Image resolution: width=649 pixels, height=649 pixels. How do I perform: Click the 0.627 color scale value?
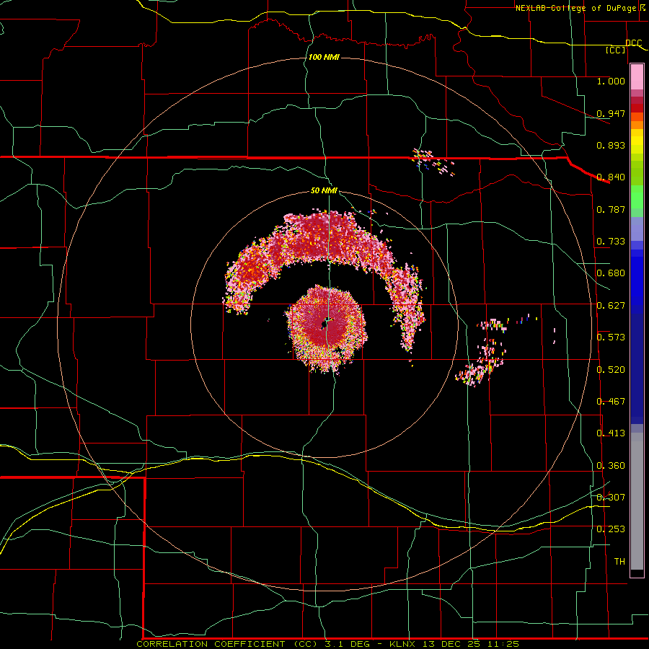(x=611, y=306)
